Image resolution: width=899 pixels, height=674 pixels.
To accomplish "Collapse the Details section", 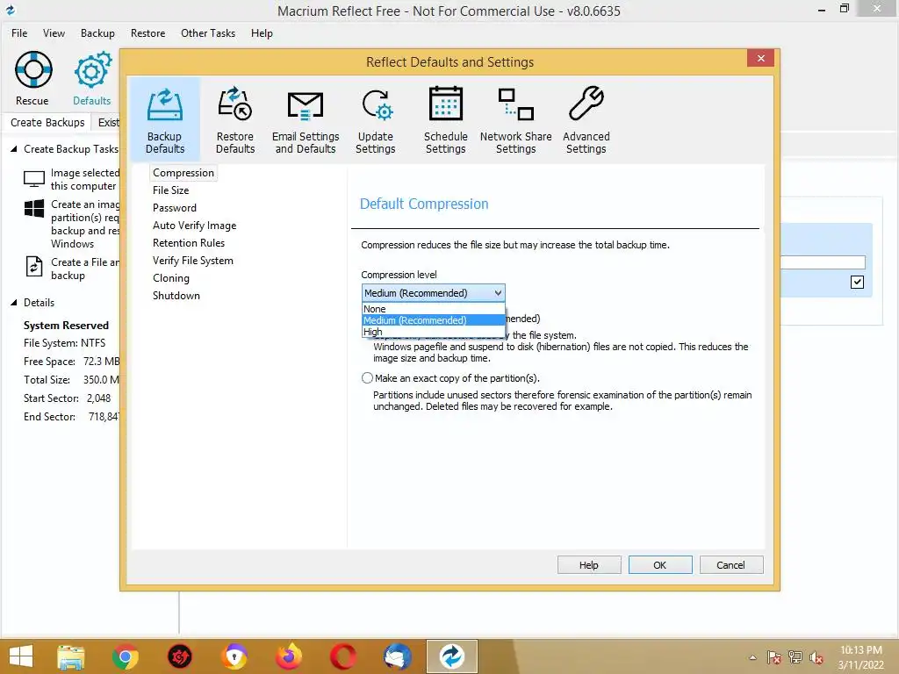I will point(14,303).
